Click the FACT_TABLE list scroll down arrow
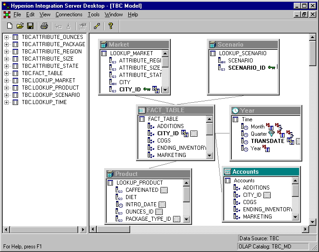This screenshot has height=252, width=319. coord(209,156)
